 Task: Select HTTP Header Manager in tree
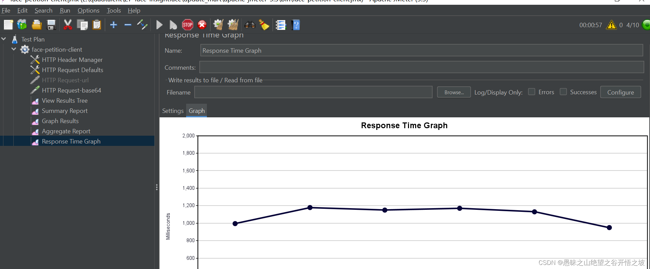click(x=72, y=60)
